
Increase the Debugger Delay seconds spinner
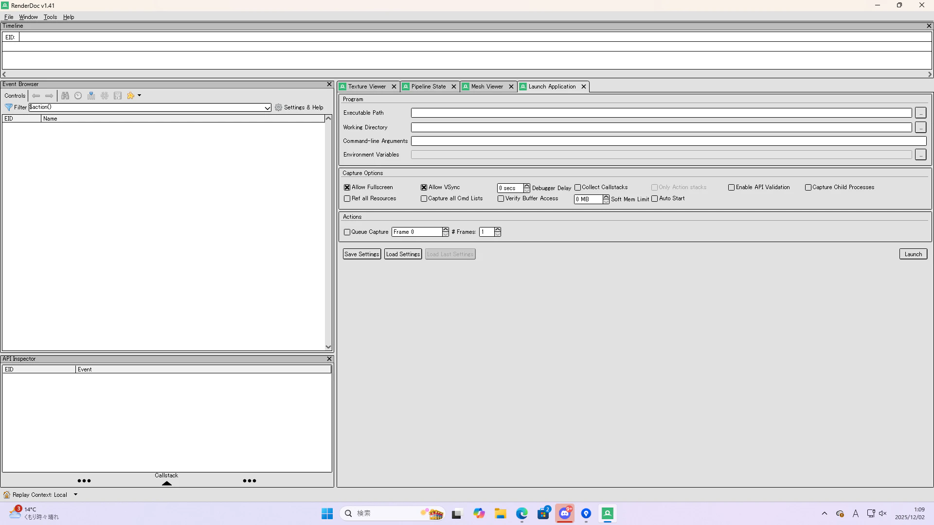tap(526, 186)
